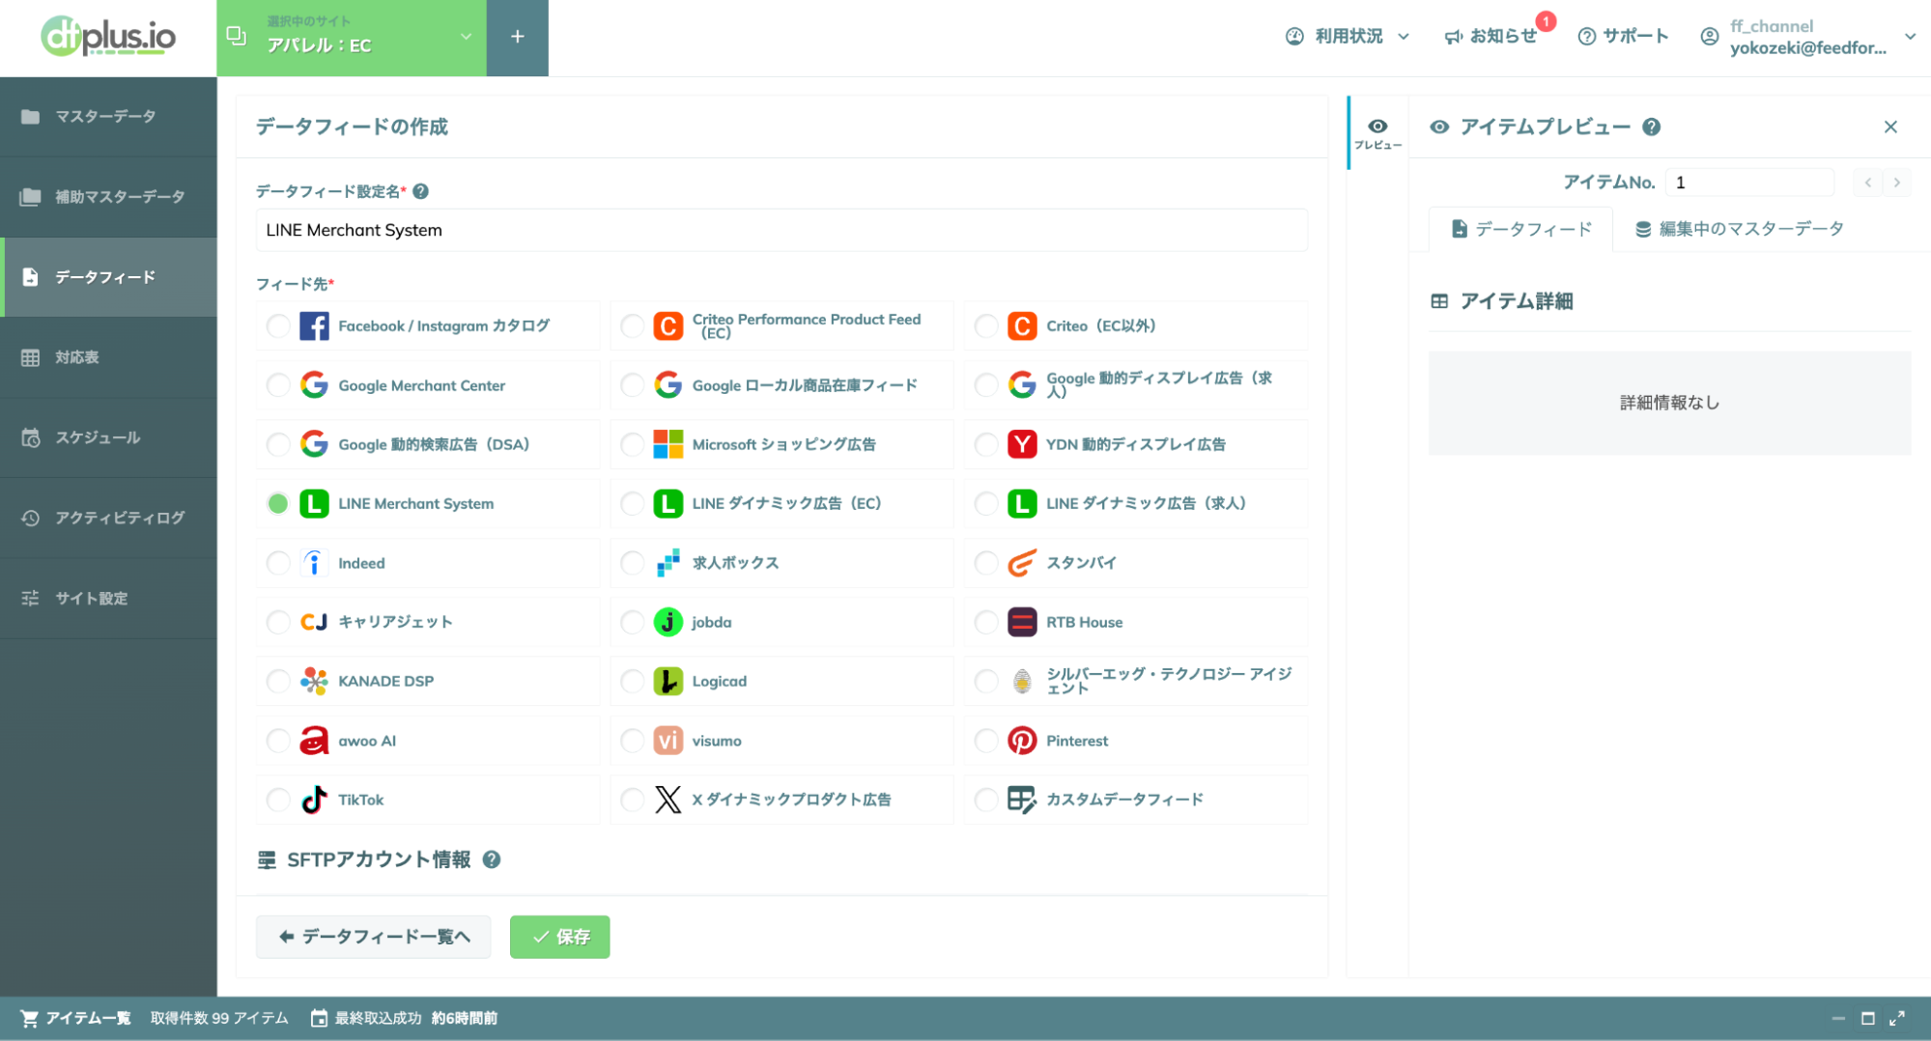Click help icon next to アイテムプレビュー
The height and width of the screenshot is (1041, 1931).
pos(1652,127)
